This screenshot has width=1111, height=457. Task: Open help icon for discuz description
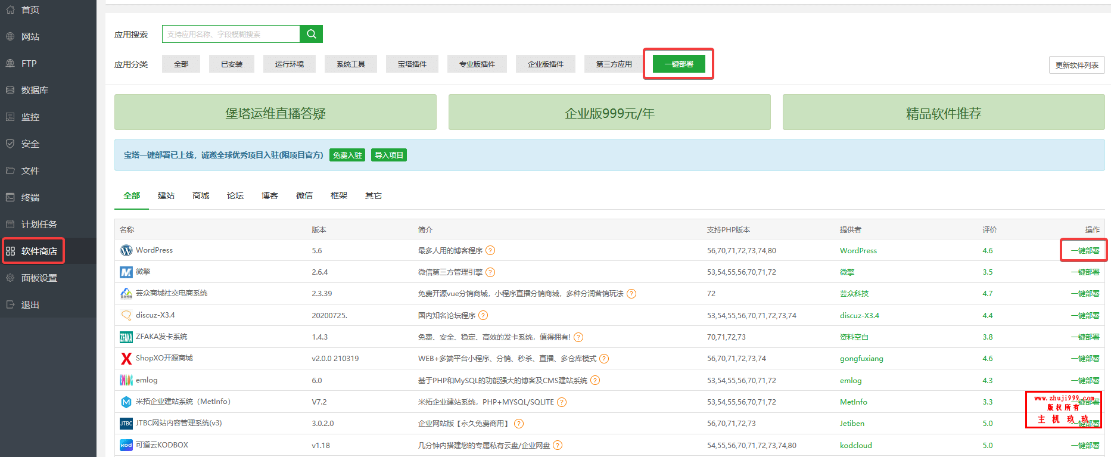click(483, 315)
